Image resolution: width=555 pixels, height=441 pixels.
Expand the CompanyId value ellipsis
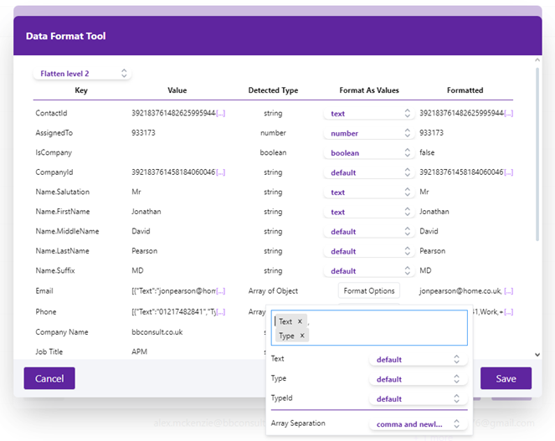pyautogui.click(x=221, y=172)
